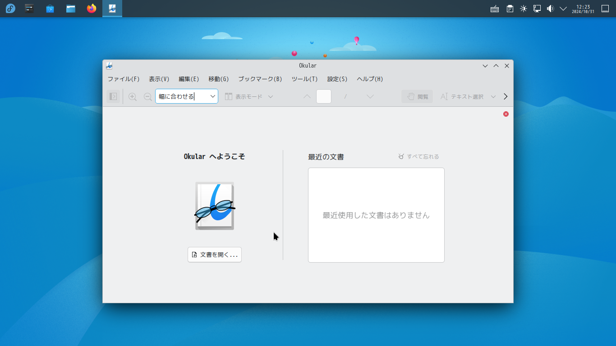
Task: Click the page number input field
Action: tap(324, 96)
